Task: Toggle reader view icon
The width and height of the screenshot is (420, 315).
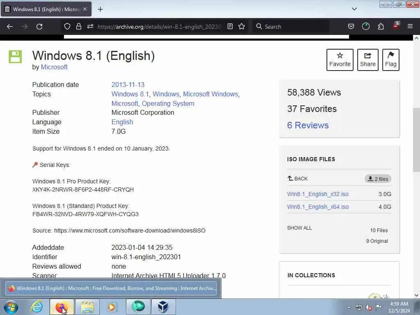Action: [x=230, y=26]
